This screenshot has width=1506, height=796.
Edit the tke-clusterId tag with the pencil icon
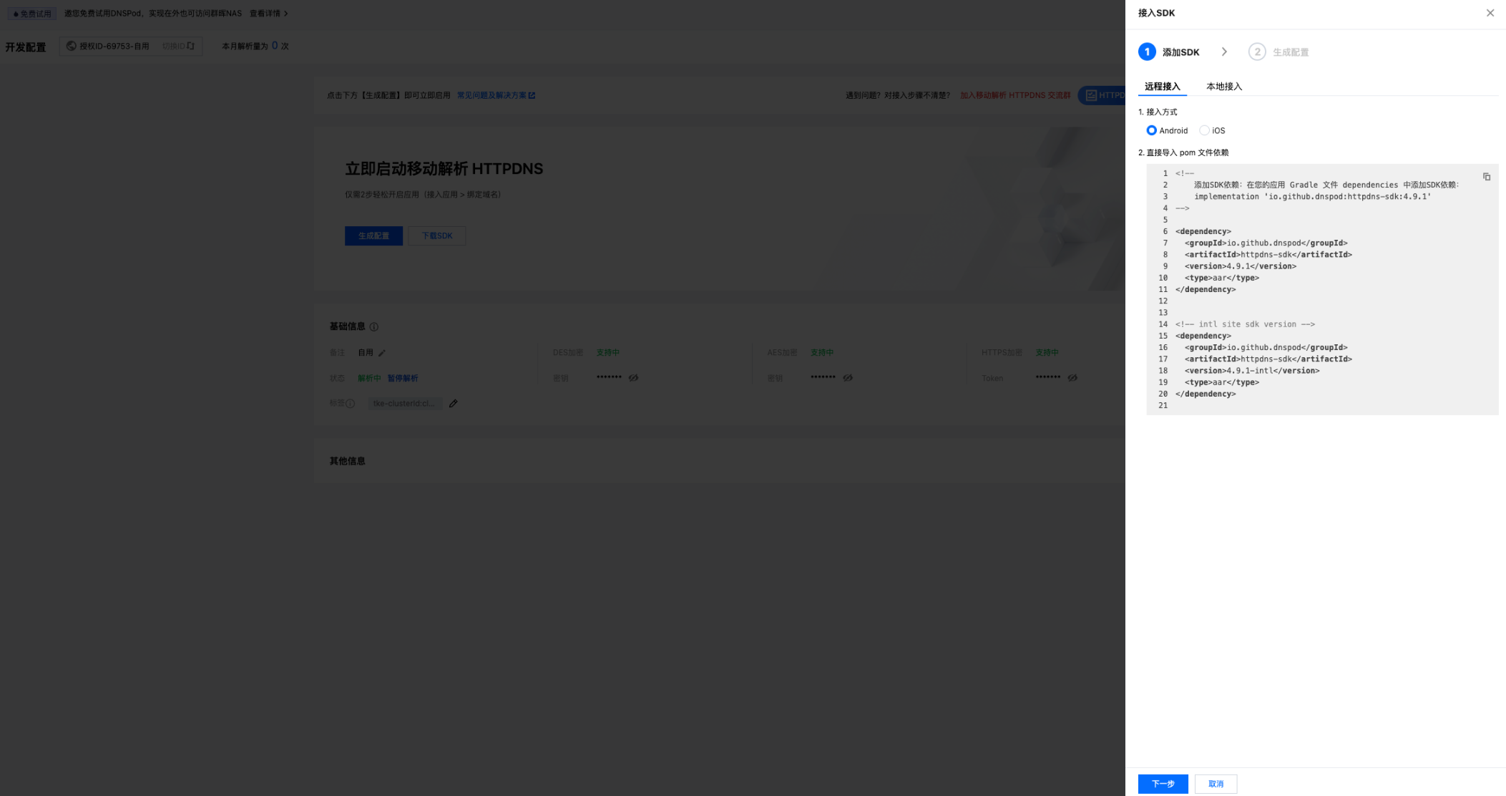coord(453,404)
